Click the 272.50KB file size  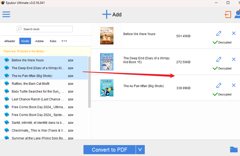183,62
